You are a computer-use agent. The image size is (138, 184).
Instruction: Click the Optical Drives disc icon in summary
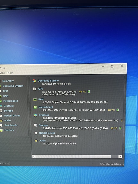click(x=36, y=133)
